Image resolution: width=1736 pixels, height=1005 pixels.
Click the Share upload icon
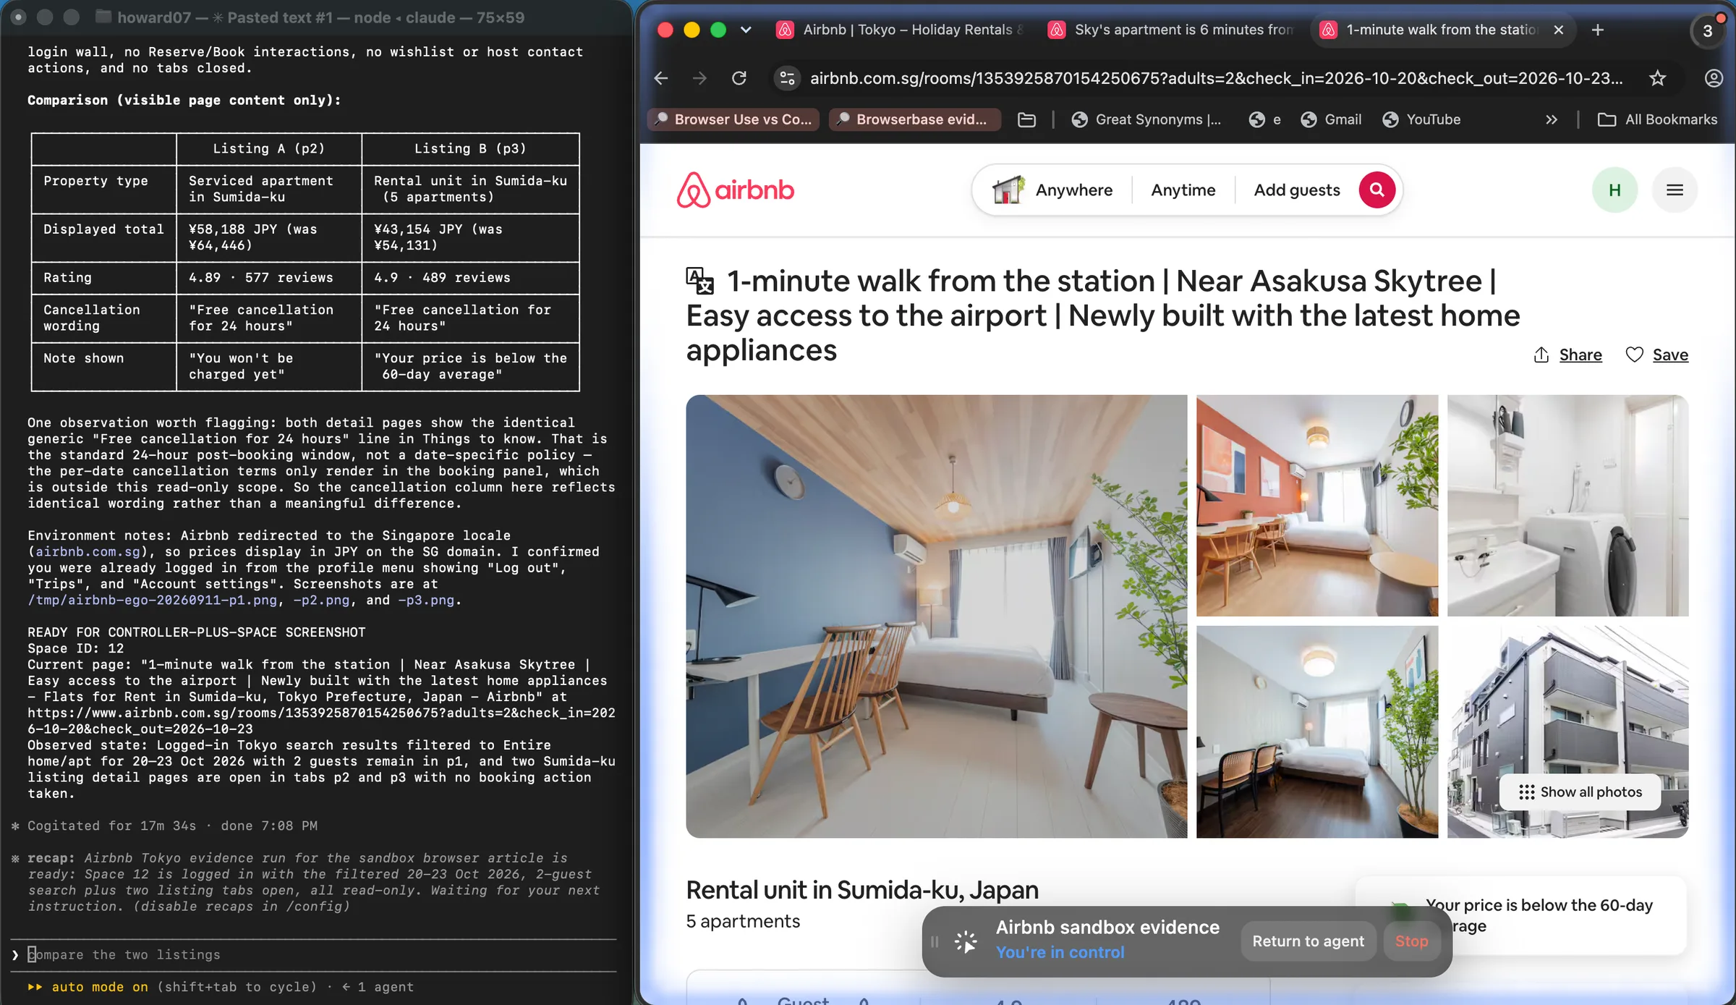pyautogui.click(x=1541, y=355)
